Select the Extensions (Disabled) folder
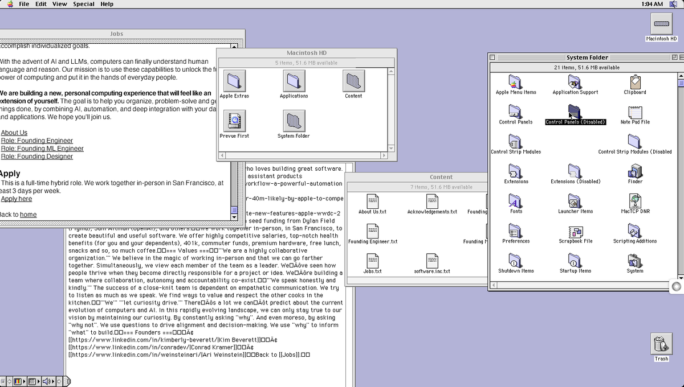 pyautogui.click(x=575, y=170)
